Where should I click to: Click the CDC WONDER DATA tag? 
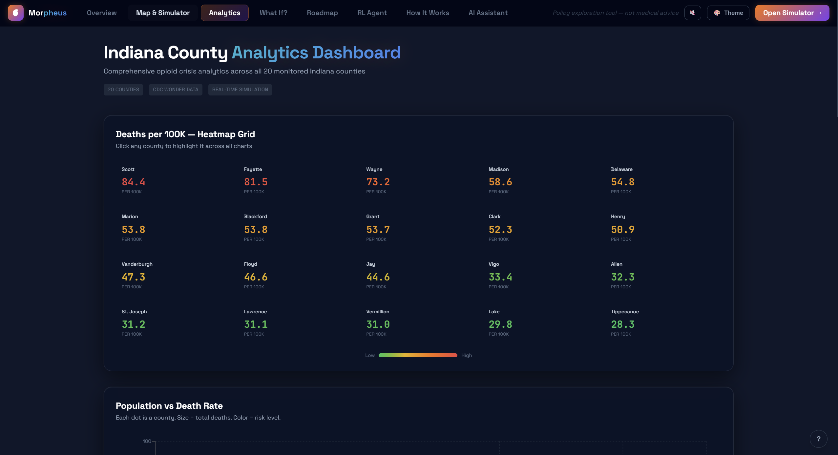point(176,90)
